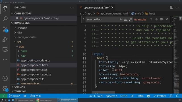Split the editor right
Viewport: 182px width, 102px height.
pos(171,7)
